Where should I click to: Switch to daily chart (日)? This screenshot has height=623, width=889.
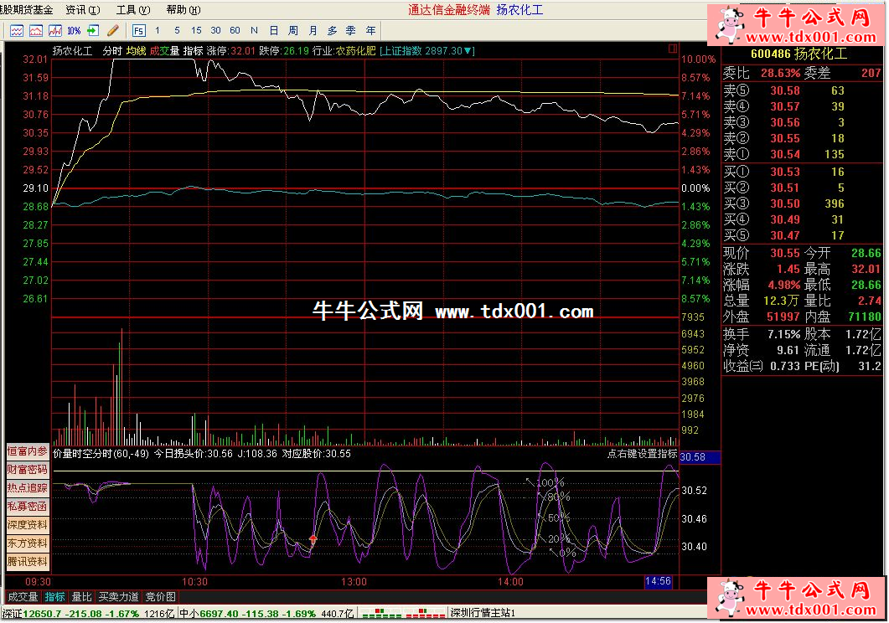pos(274,31)
